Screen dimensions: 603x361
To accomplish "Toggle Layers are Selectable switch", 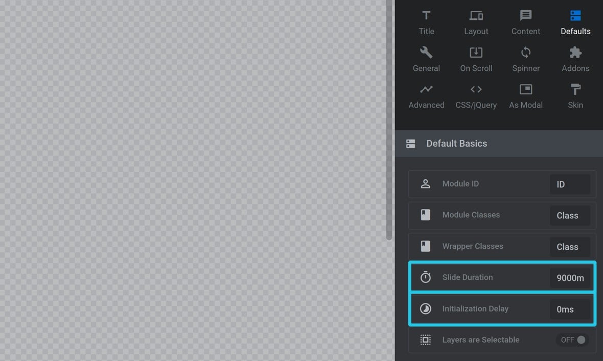I will (x=573, y=340).
